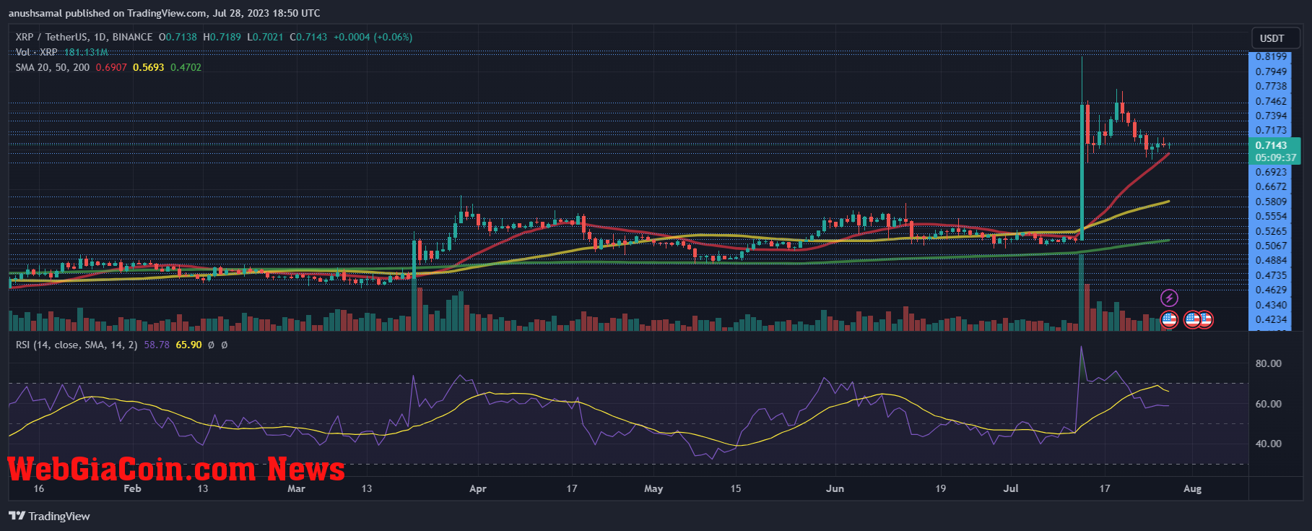Click the 19 date label after Jun

(x=940, y=488)
